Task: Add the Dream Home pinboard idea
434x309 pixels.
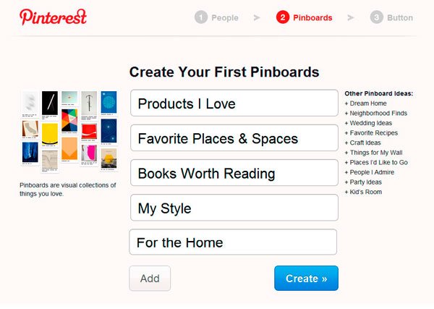Action: 371,103
